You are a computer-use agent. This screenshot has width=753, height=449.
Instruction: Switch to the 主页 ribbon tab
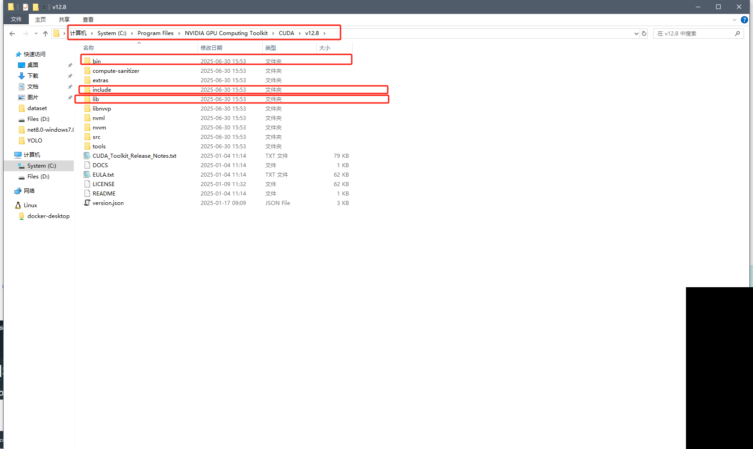pyautogui.click(x=40, y=19)
